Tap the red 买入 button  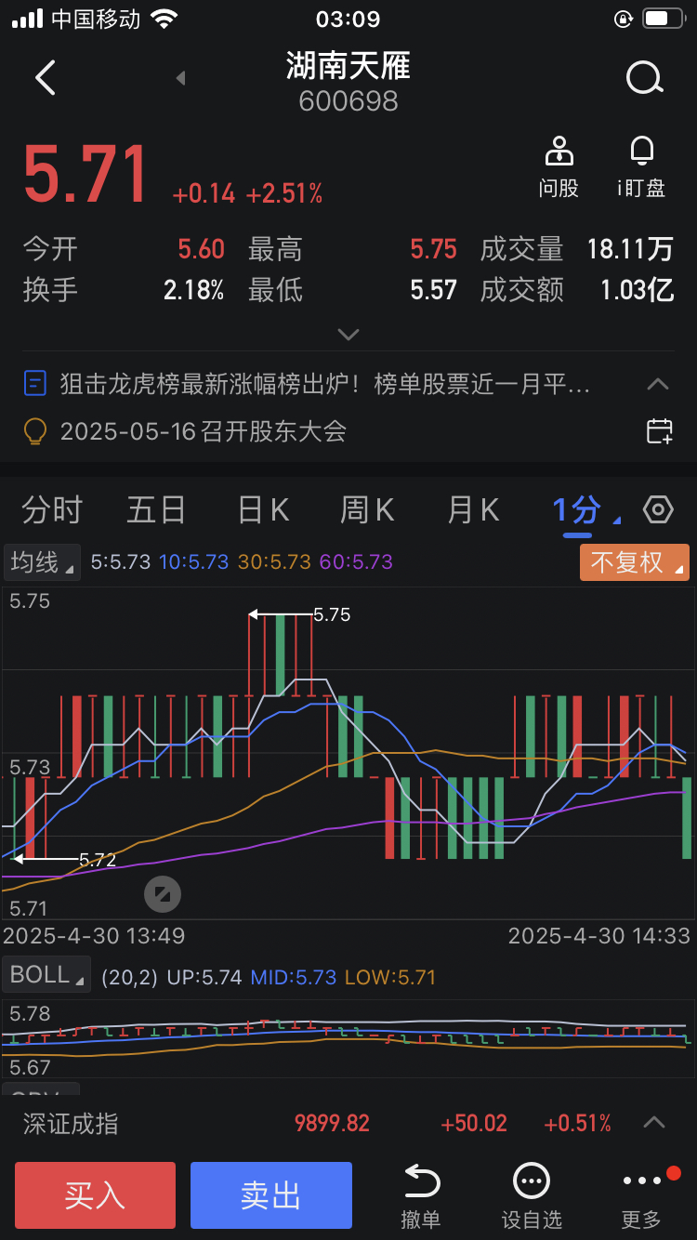tap(95, 1195)
